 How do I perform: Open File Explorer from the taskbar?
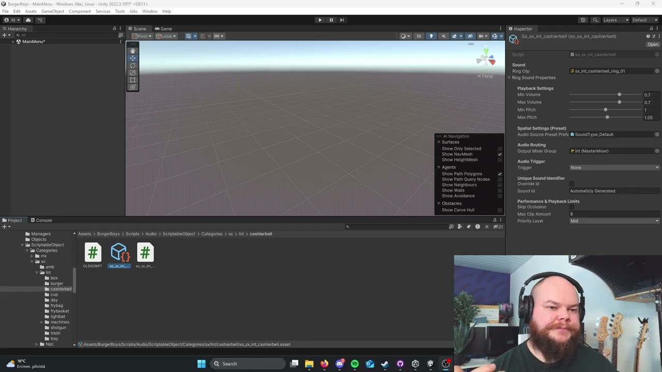pyautogui.click(x=309, y=364)
